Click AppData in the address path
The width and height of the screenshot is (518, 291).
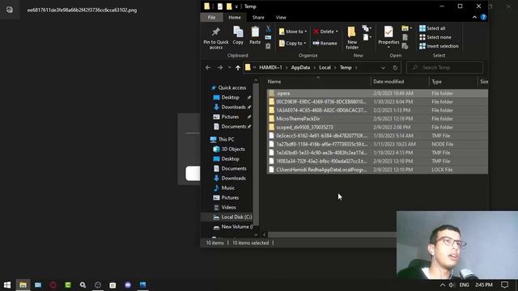pos(300,68)
